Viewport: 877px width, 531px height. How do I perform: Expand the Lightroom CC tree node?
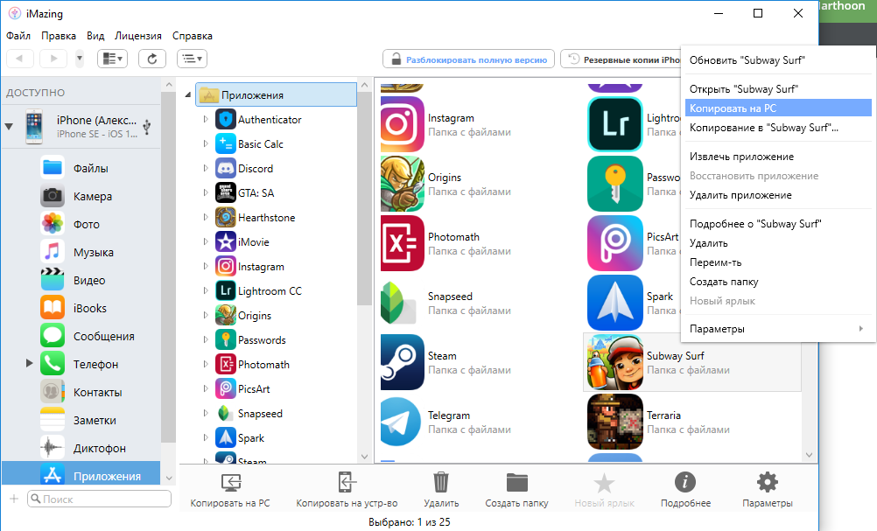click(x=206, y=290)
